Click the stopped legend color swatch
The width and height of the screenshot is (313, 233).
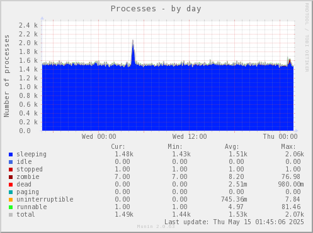pos(11,170)
